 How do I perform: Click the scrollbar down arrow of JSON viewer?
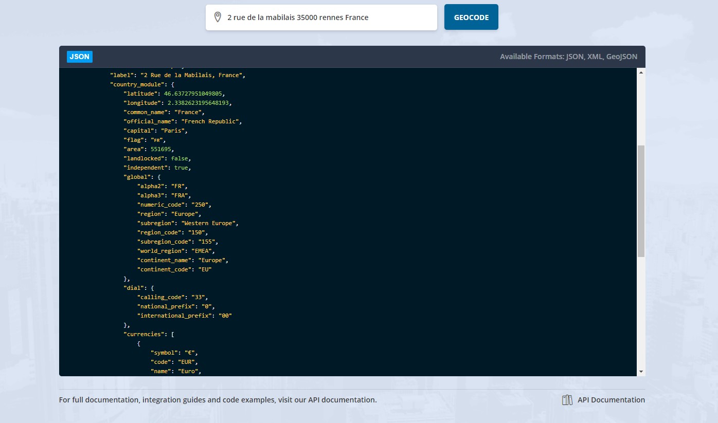click(641, 371)
